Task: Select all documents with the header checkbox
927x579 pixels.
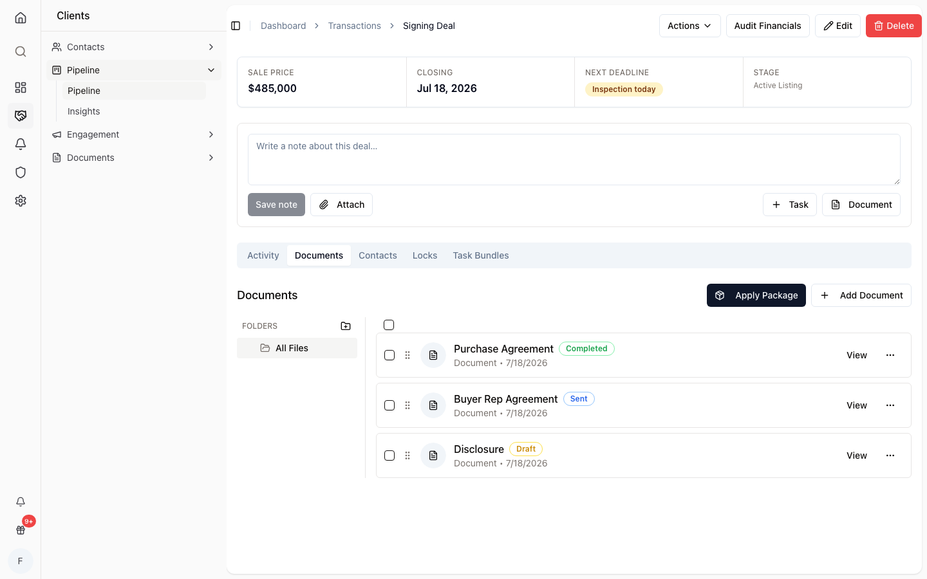Action: pos(389,325)
